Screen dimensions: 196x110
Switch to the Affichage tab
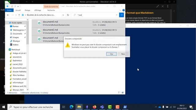(38, 10)
